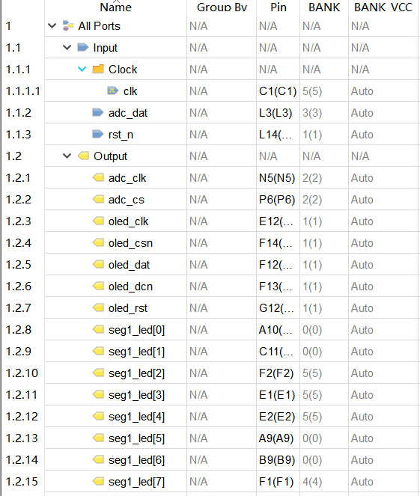Click the adc_clk output port icon
420x496 pixels.
tap(98, 177)
